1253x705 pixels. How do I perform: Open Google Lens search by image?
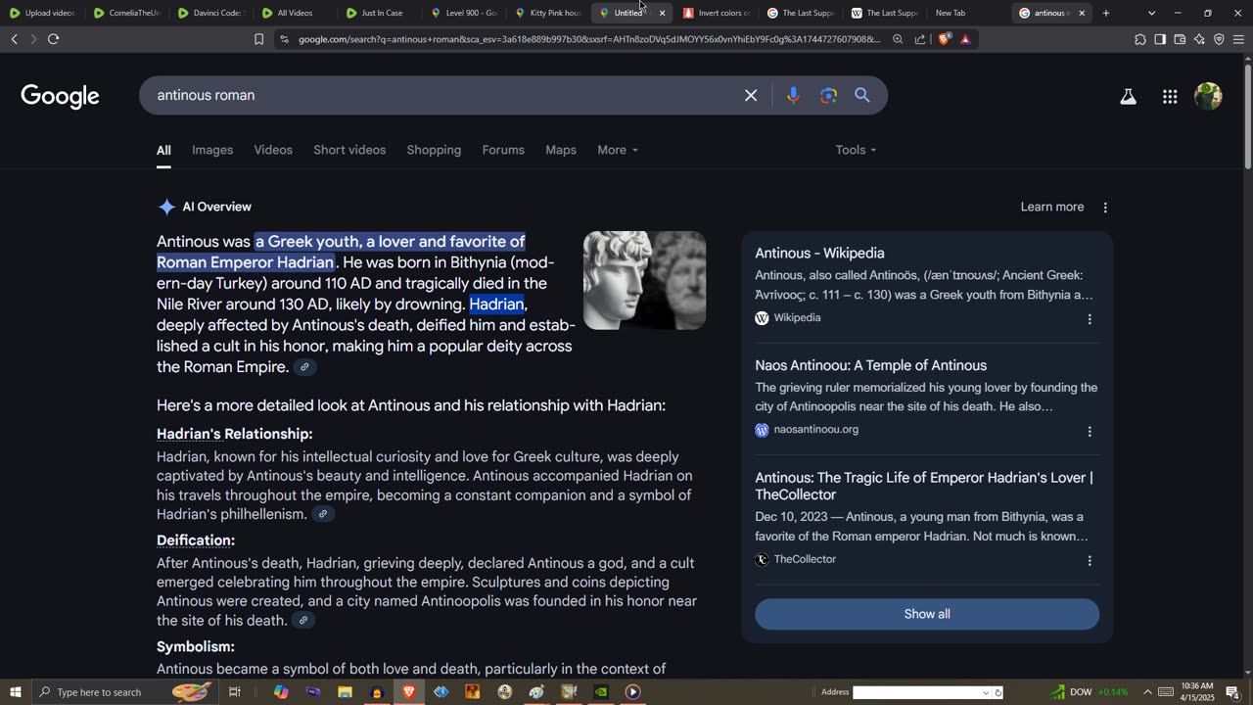(829, 95)
